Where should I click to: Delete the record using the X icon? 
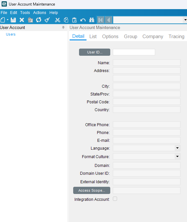click(22, 20)
